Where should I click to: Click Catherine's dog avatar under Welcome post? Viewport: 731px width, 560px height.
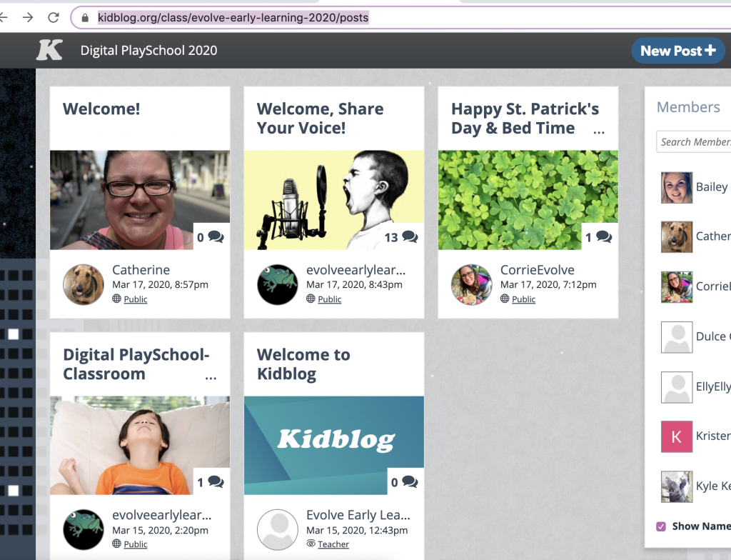coord(84,284)
